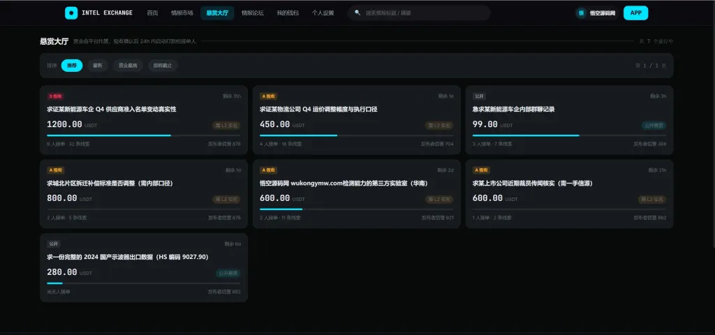
Task: Click the 发布者信誉 921 text
Action: (437, 218)
